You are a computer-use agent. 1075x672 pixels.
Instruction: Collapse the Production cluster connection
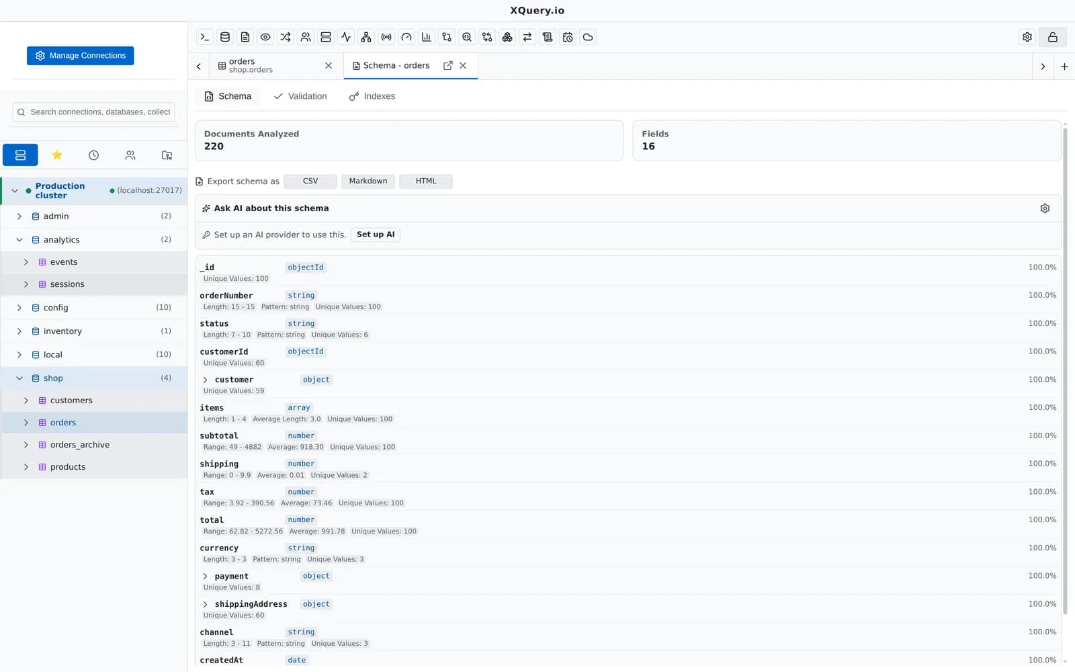15,191
